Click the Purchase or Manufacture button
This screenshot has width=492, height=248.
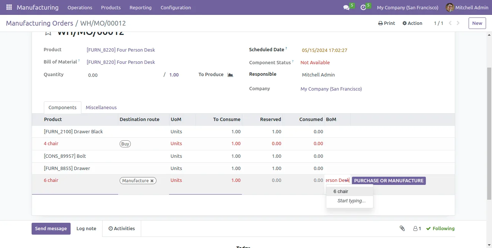[389, 181]
